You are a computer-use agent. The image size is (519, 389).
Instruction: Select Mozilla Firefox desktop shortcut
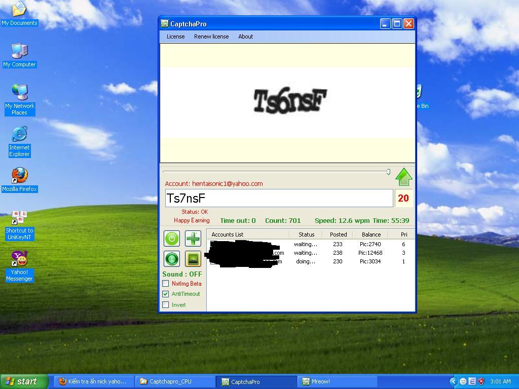[x=20, y=180]
